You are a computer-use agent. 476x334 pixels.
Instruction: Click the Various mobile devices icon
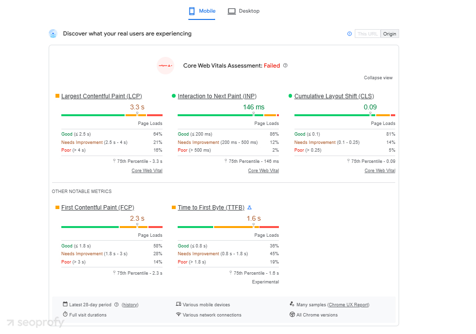[179, 304]
